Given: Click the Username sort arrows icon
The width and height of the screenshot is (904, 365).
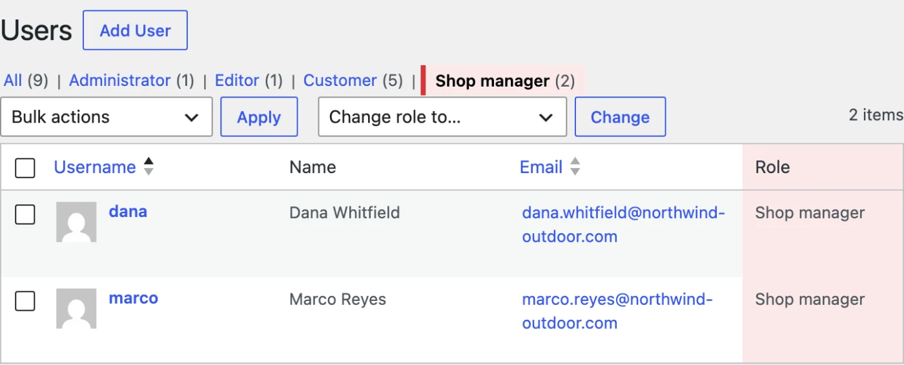Looking at the screenshot, I should coord(149,167).
